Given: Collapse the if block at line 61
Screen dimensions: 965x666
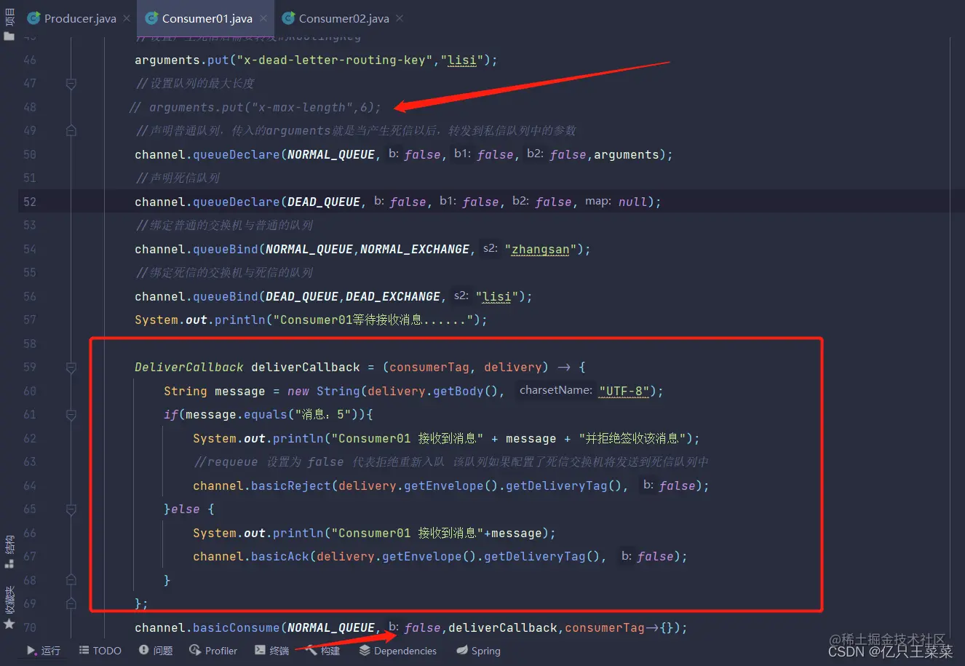Looking at the screenshot, I should 71,415.
